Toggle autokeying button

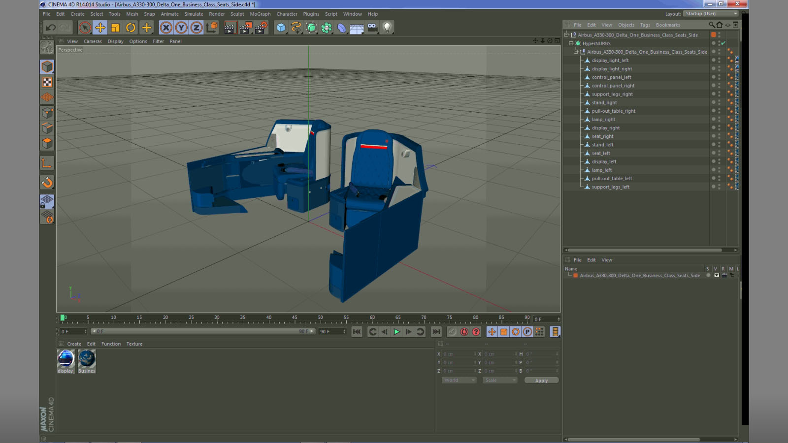tap(464, 332)
